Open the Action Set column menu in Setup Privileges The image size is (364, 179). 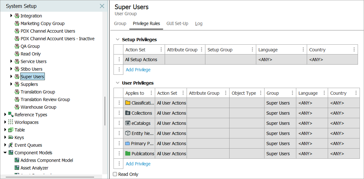(x=161, y=50)
